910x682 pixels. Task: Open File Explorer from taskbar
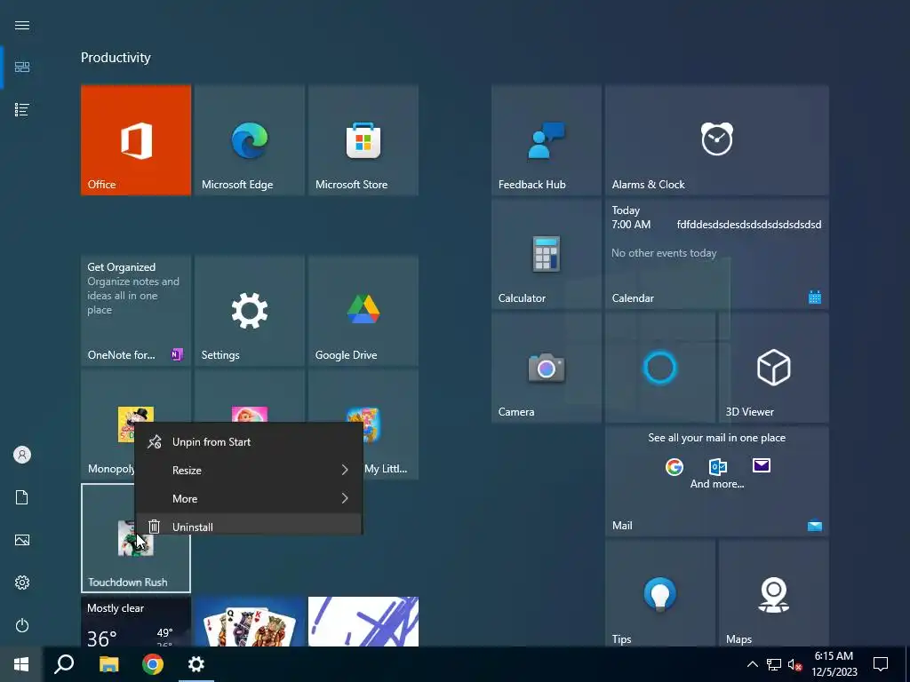(x=108, y=664)
